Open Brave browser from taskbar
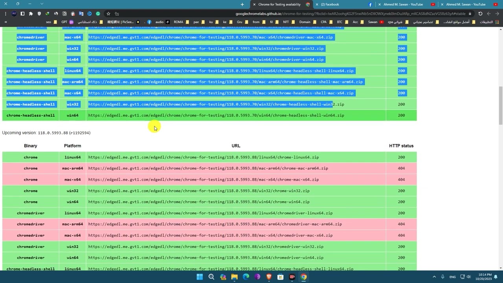The image size is (503, 283). (269, 277)
